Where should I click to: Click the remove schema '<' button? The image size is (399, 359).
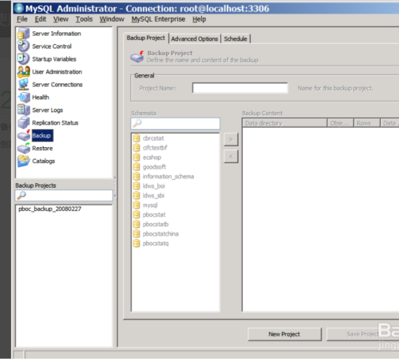(231, 156)
